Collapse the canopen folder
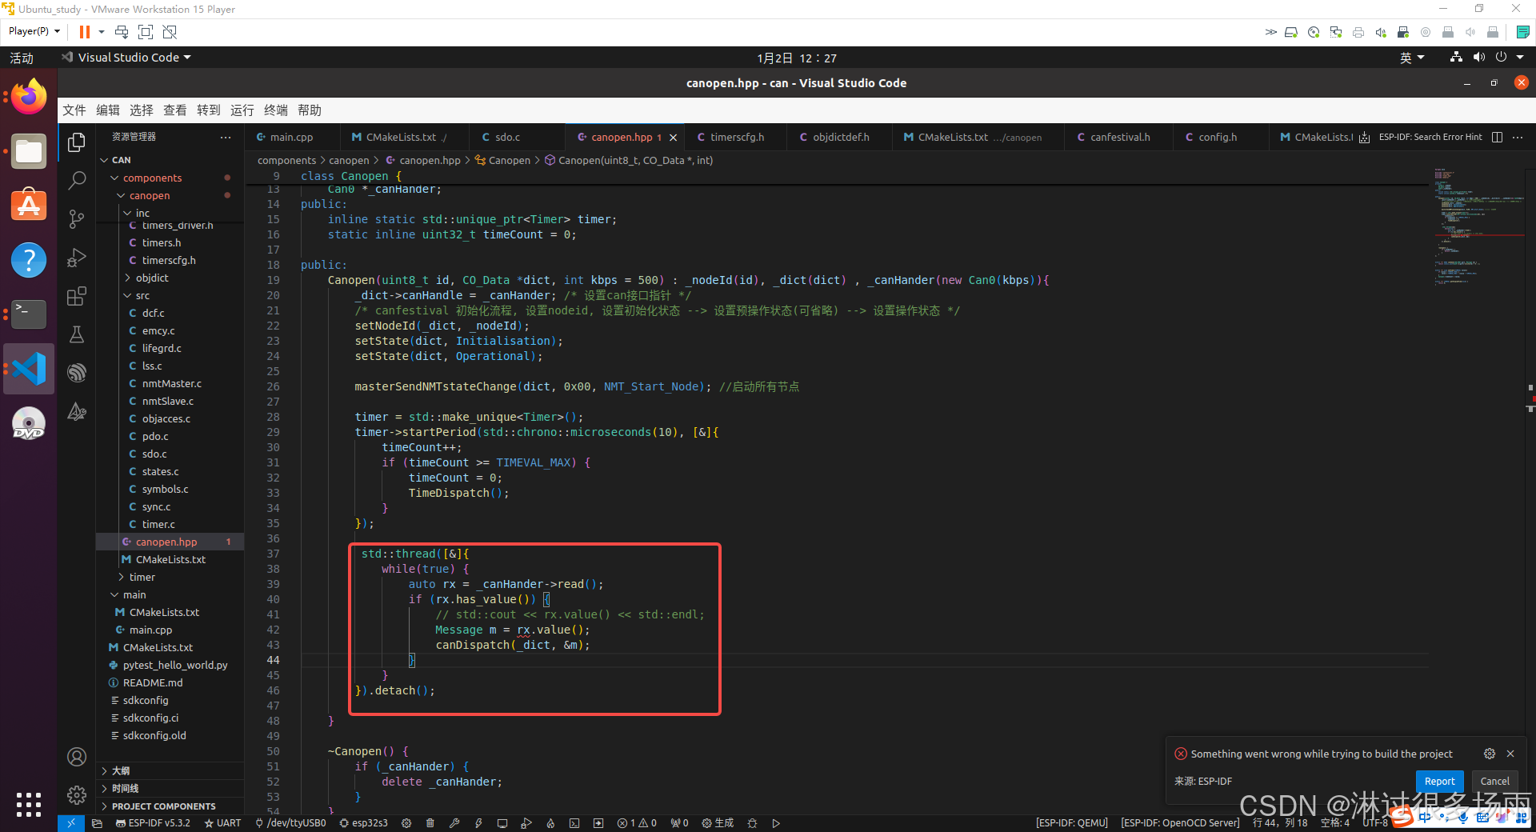This screenshot has height=832, width=1536. click(x=170, y=195)
